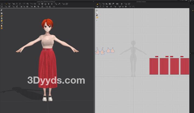
Task: Toggle the orange icon in 2D window sidebar
Action: tap(97, 18)
